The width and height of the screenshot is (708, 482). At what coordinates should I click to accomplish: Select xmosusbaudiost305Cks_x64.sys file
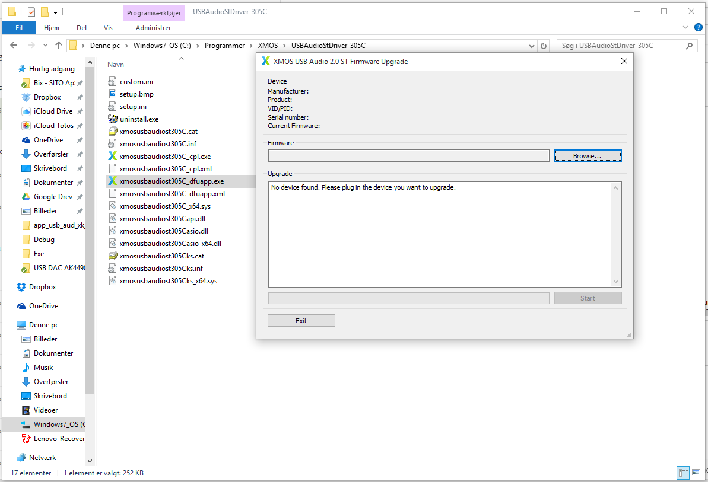coord(169,281)
